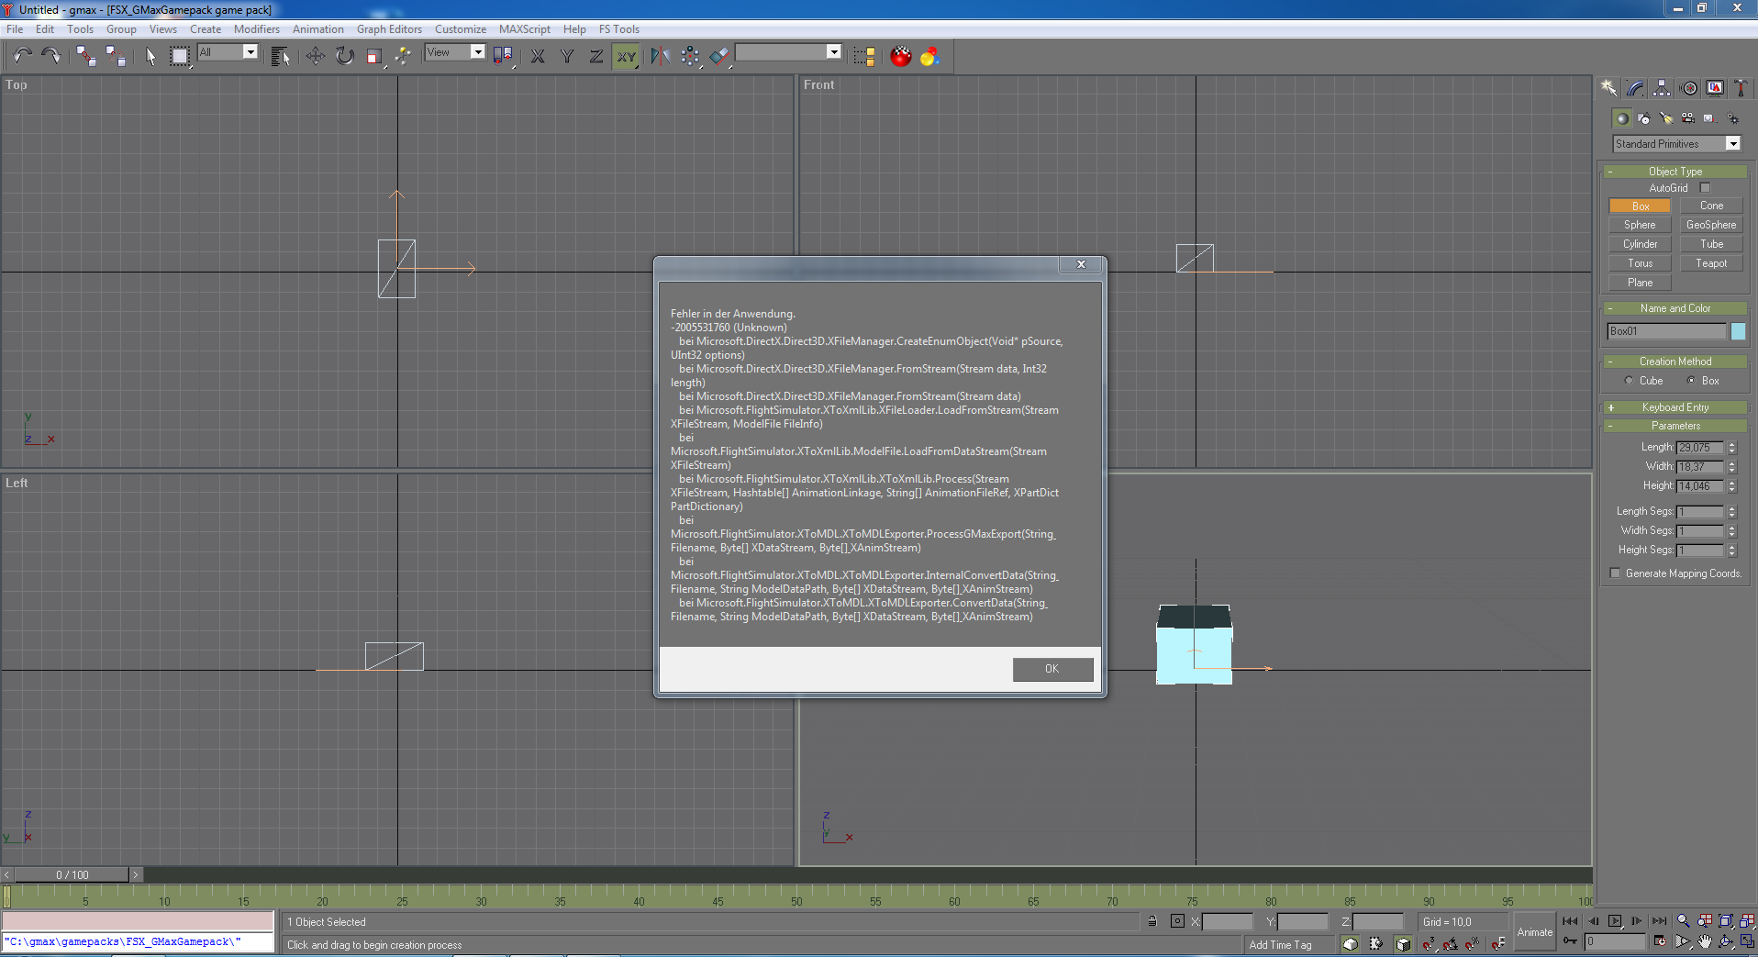Click the Redo arrow in the toolbar
Viewport: 1758px width, 957px height.
point(51,56)
